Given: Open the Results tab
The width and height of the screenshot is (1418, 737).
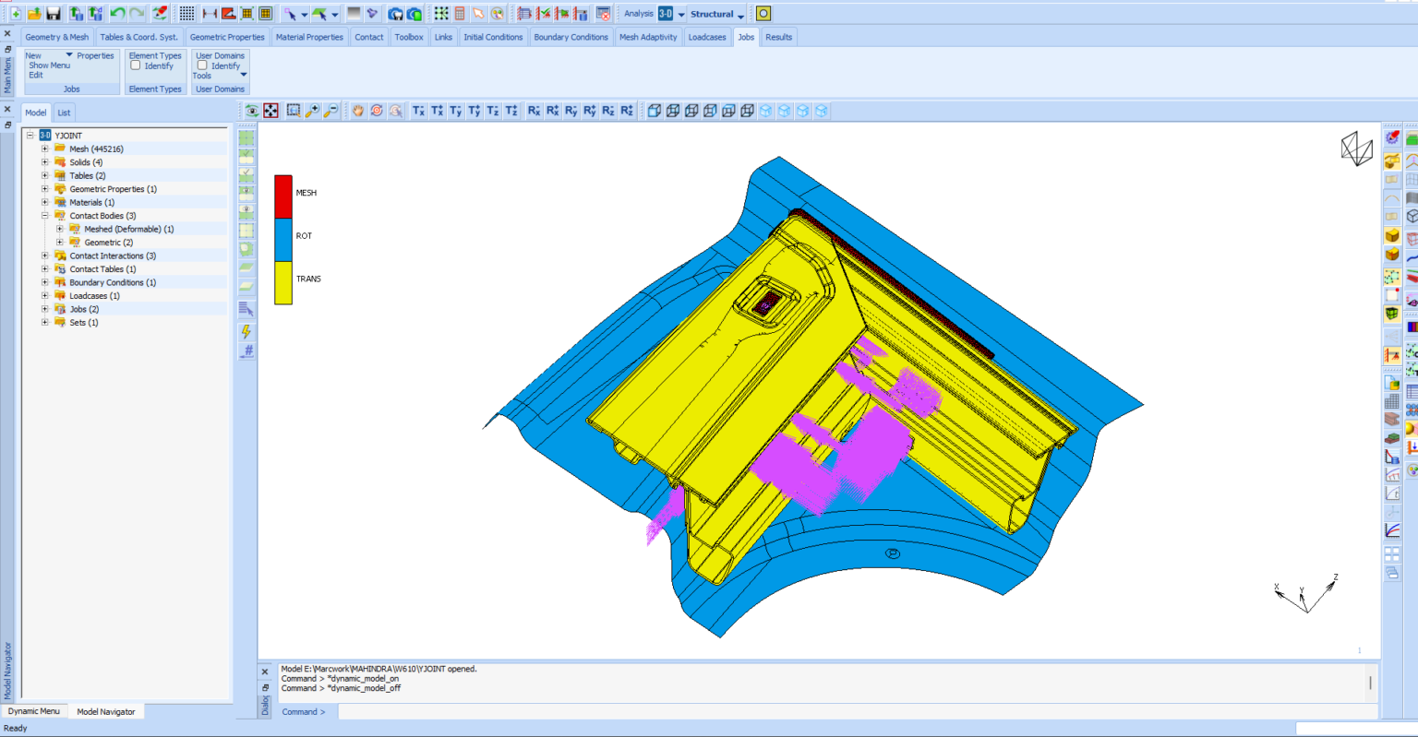Looking at the screenshot, I should [778, 37].
